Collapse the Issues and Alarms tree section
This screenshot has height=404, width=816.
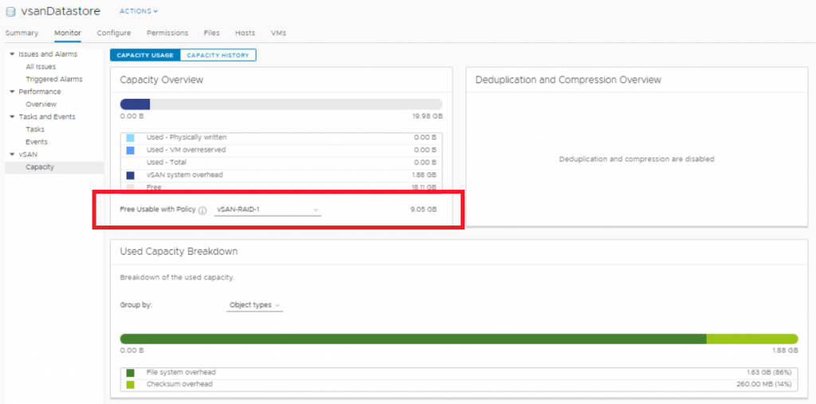12,54
